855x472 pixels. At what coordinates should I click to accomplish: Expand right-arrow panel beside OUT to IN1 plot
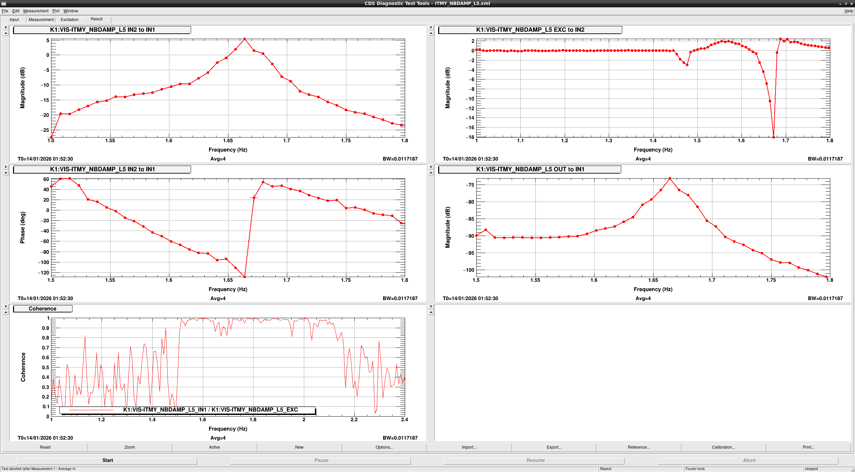(431, 167)
